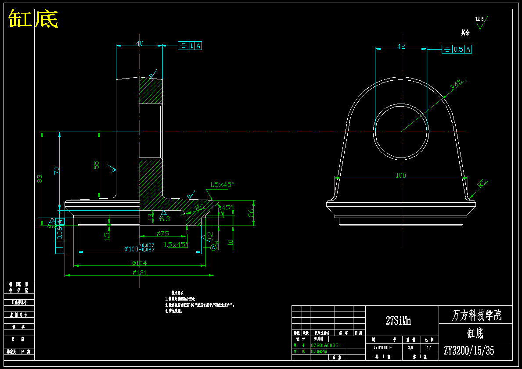Click the 'ZY3200/15/35' drawing number

(469, 351)
